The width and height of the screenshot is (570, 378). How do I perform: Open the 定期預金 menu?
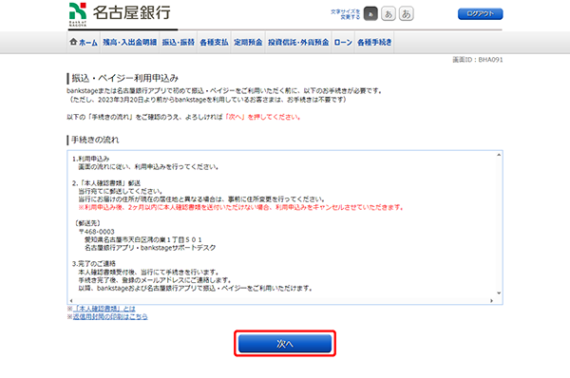pos(248,43)
